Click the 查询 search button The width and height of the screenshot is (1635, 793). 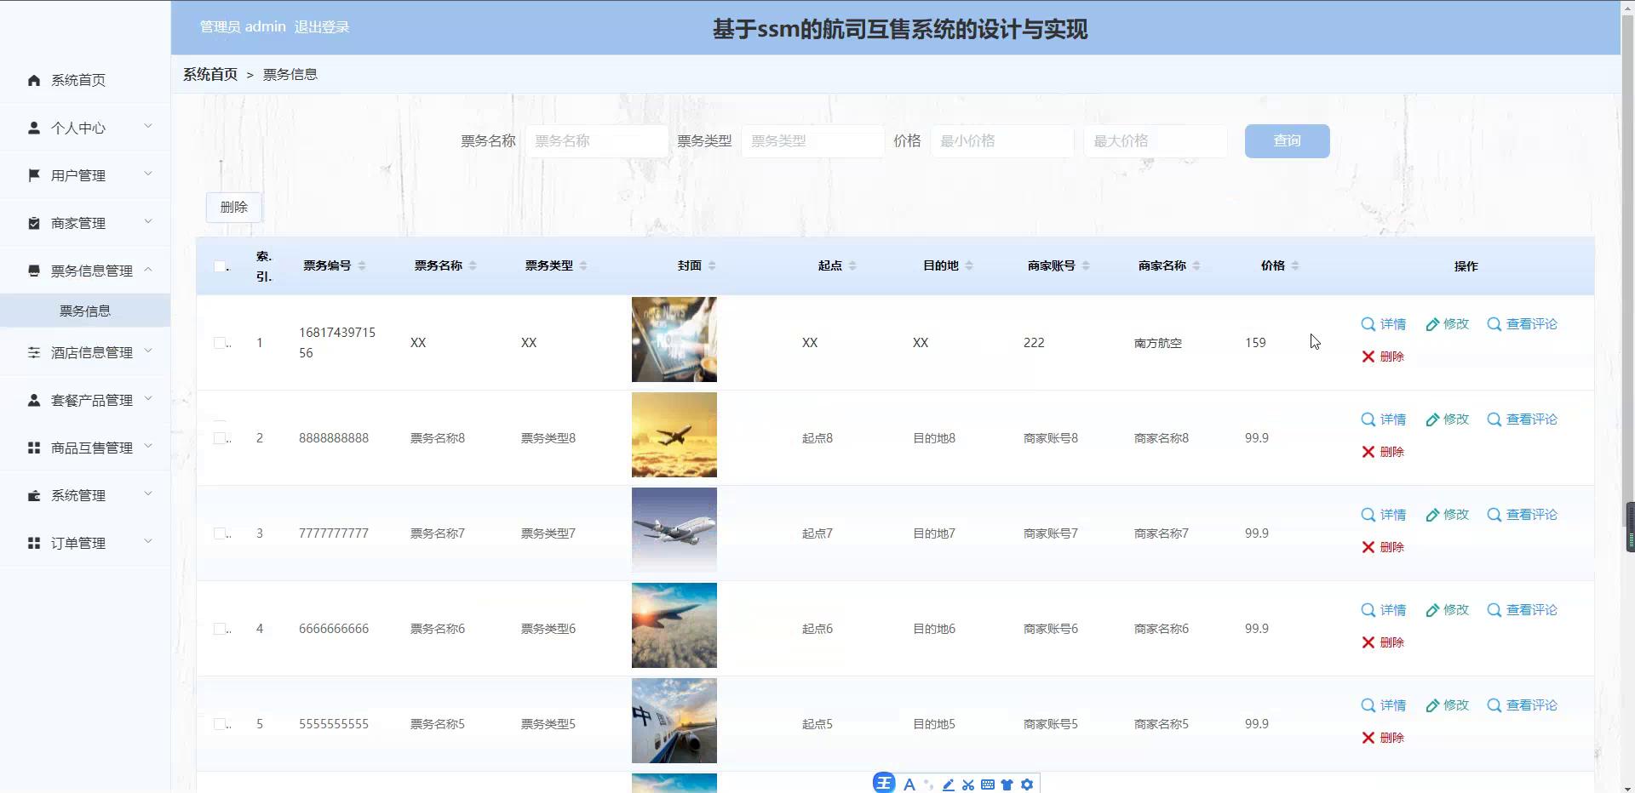(x=1287, y=141)
